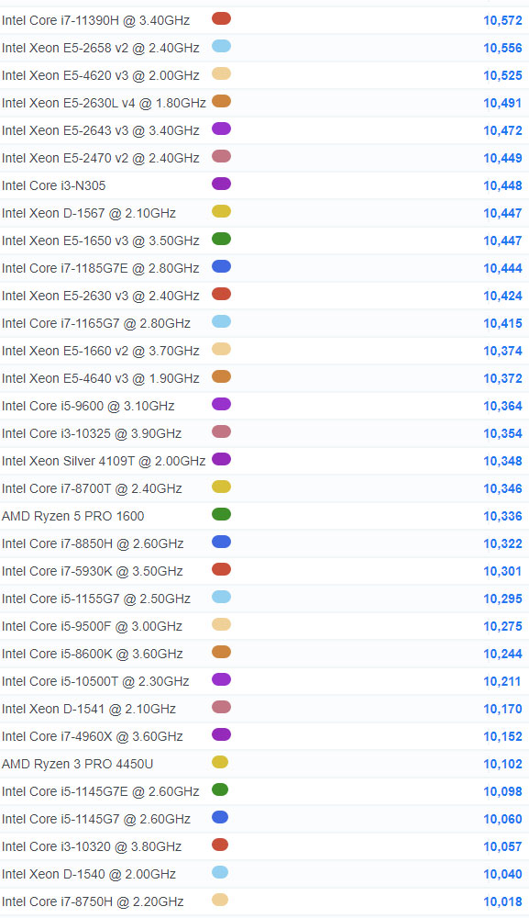Click the score 10,098
The width and height of the screenshot is (529, 918).
[502, 791]
